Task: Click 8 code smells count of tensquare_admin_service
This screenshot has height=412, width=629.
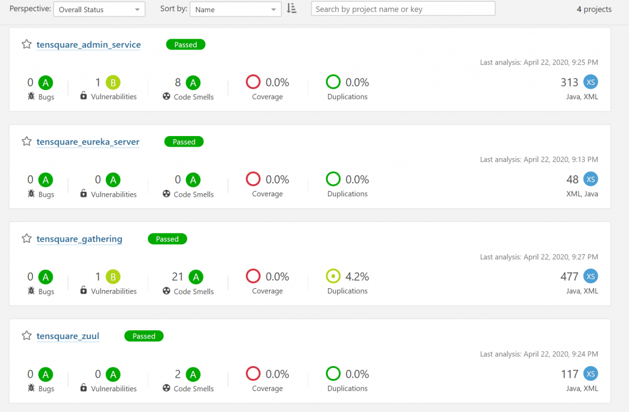Action: [178, 83]
